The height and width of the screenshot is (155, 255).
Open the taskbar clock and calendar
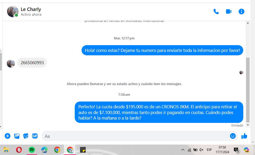coord(222,150)
